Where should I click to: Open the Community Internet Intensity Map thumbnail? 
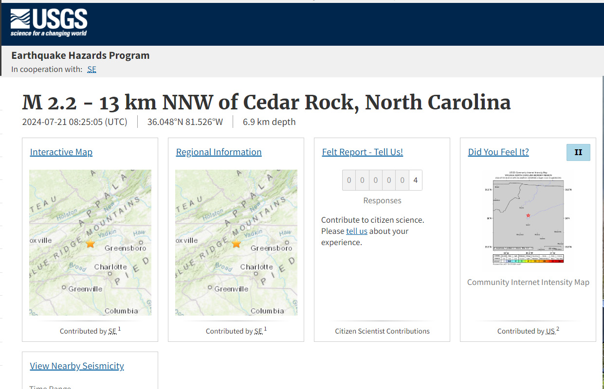528,217
